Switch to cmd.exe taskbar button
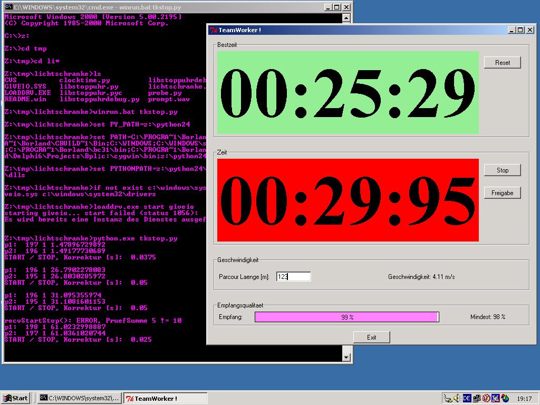Image resolution: width=540 pixels, height=405 pixels. (80, 398)
